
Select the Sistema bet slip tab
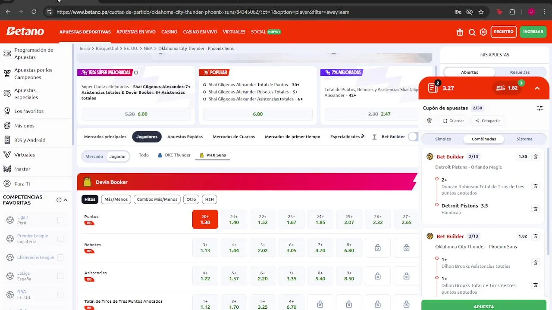tap(524, 139)
